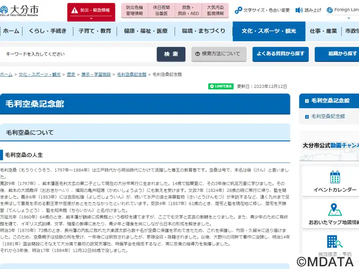Open the イベントカレンダー calendar icon
Image resolution: width=359 pixels, height=269 pixels.
pyautogui.click(x=335, y=177)
